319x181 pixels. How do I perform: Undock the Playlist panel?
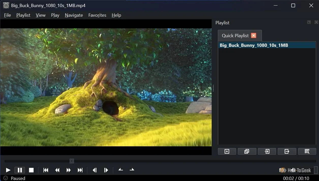point(309,22)
